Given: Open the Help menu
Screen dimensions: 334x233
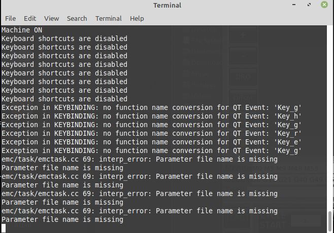Looking at the screenshot, I should pos(137,19).
